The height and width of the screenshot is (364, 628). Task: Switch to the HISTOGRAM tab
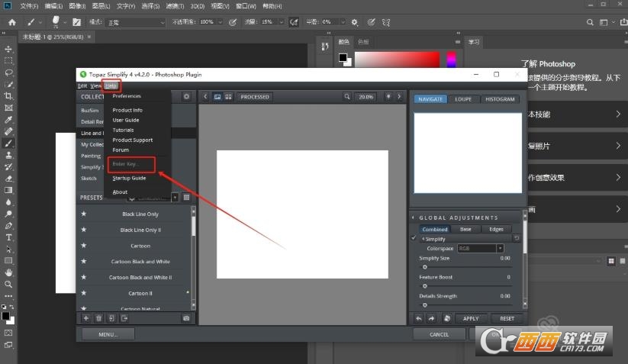point(500,99)
